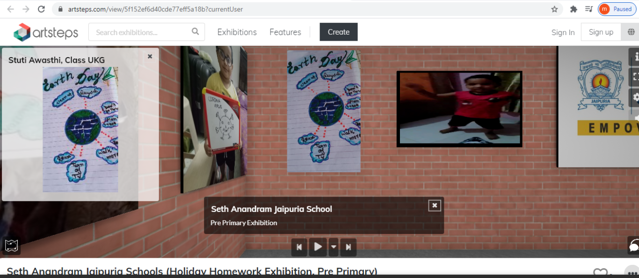The height and width of the screenshot is (278, 639).
Task: Skip to previous guided tour stop
Action: [299, 247]
